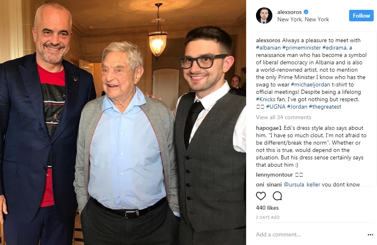377x245 pixels.
Task: Click the Add a comment field
Action: [310, 234]
